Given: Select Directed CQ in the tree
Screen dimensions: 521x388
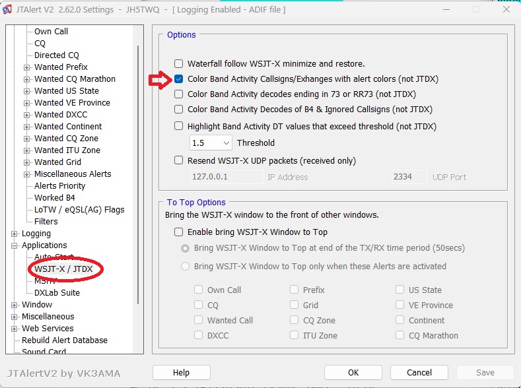Looking at the screenshot, I should coord(57,55).
